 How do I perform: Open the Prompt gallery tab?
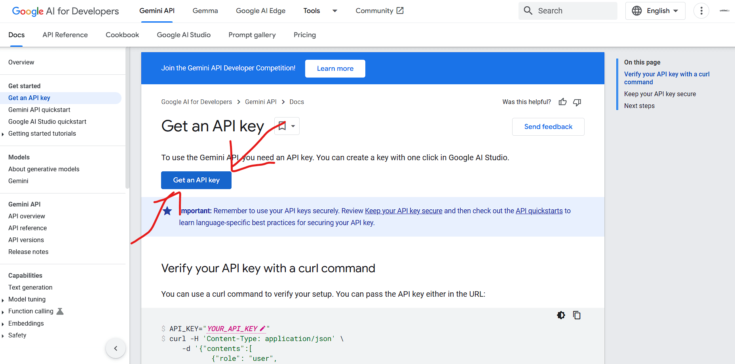click(252, 35)
